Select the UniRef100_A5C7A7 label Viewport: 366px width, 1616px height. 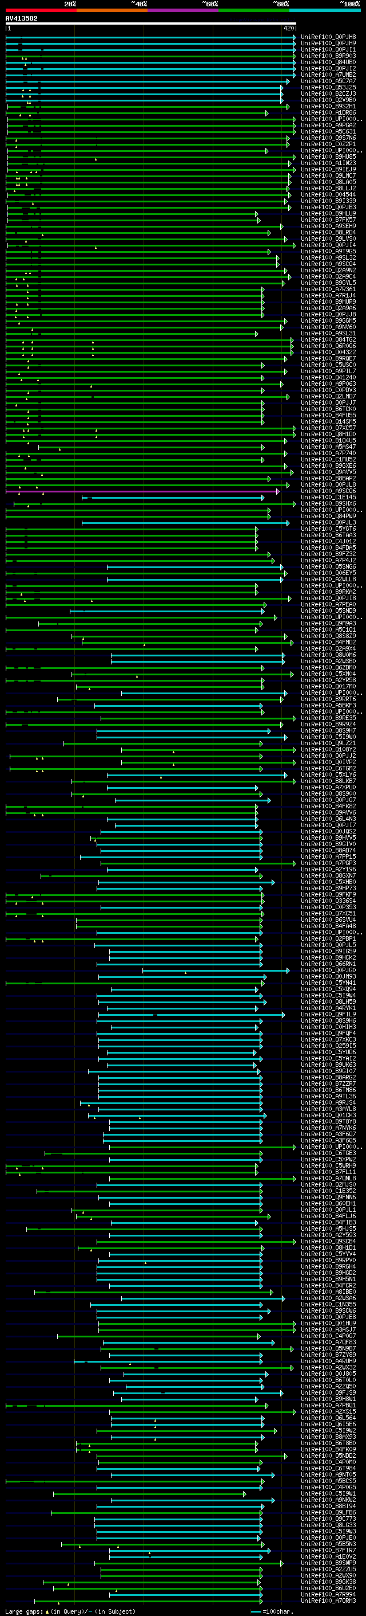(x=328, y=81)
